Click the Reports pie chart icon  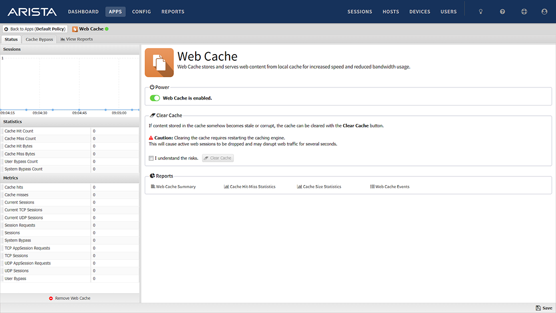[x=152, y=175]
